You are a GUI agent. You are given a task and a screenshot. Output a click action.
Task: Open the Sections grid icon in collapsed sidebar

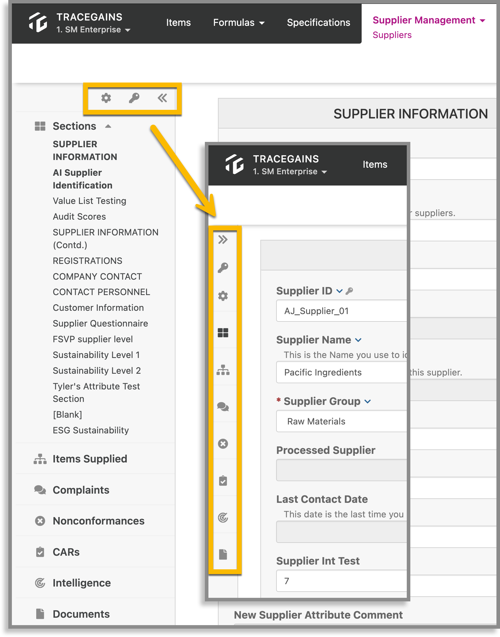click(x=223, y=333)
